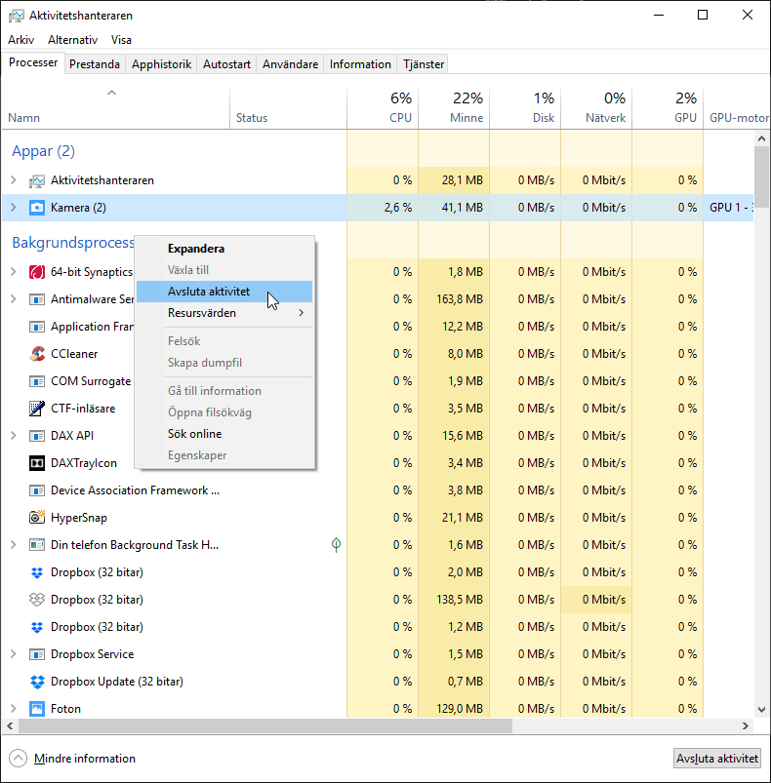
Task: Click the vertical scrollbar down arrow
Action: pos(761,711)
